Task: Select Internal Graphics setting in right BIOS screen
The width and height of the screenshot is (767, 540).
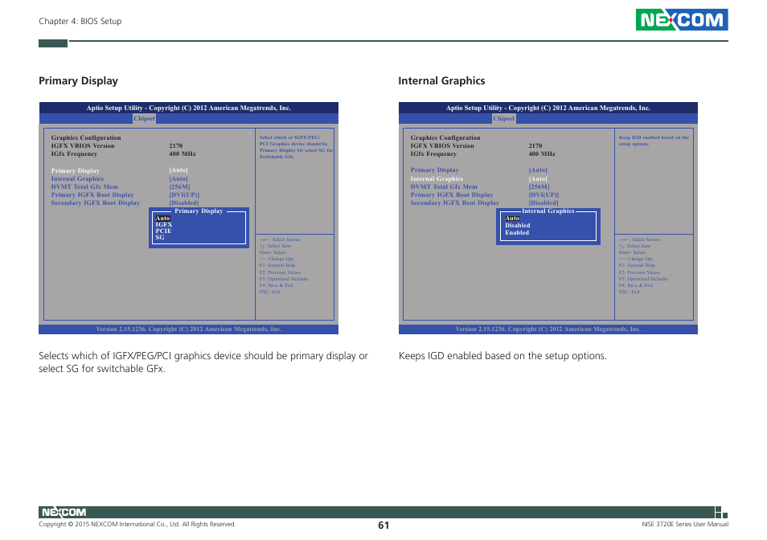Action: (437, 178)
